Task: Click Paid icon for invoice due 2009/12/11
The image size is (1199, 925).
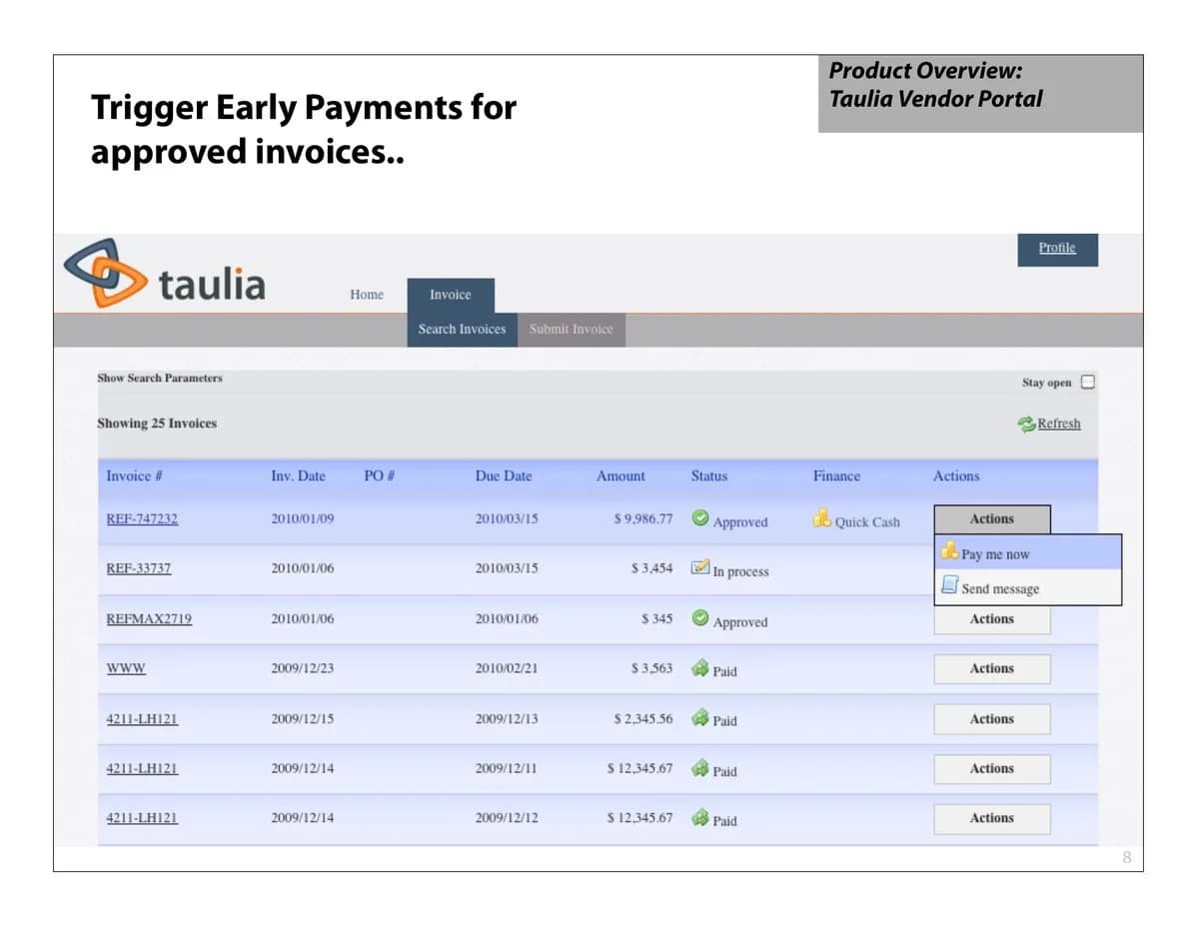Action: (700, 767)
